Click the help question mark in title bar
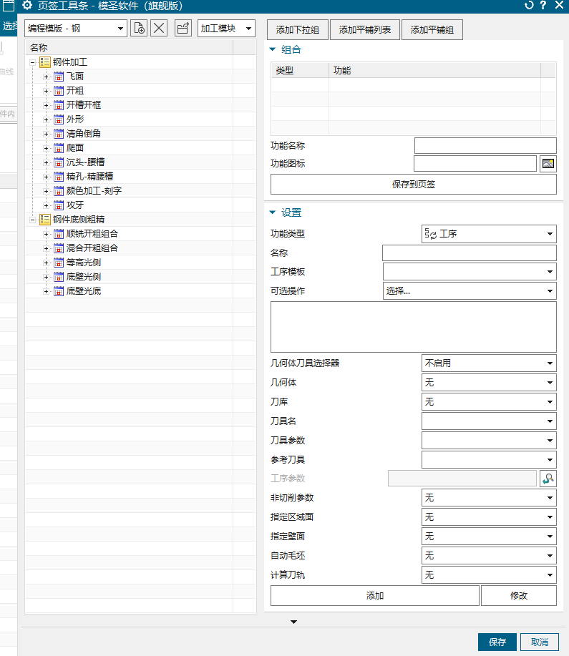The height and width of the screenshot is (656, 569). [543, 5]
